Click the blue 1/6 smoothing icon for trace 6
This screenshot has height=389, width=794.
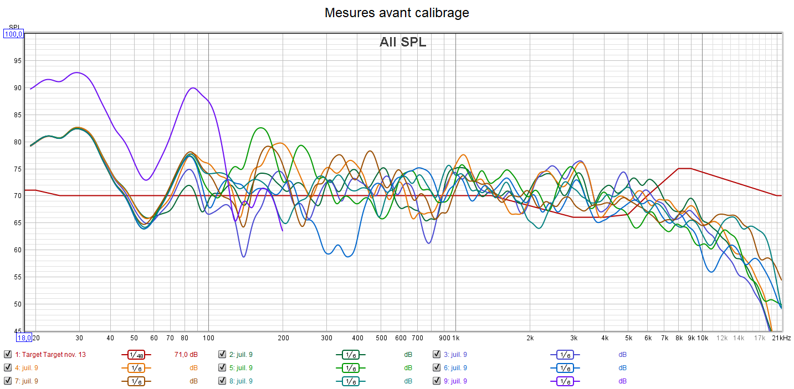coord(565,368)
